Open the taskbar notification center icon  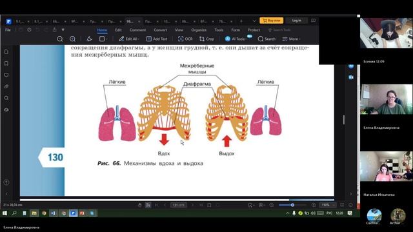point(350,213)
